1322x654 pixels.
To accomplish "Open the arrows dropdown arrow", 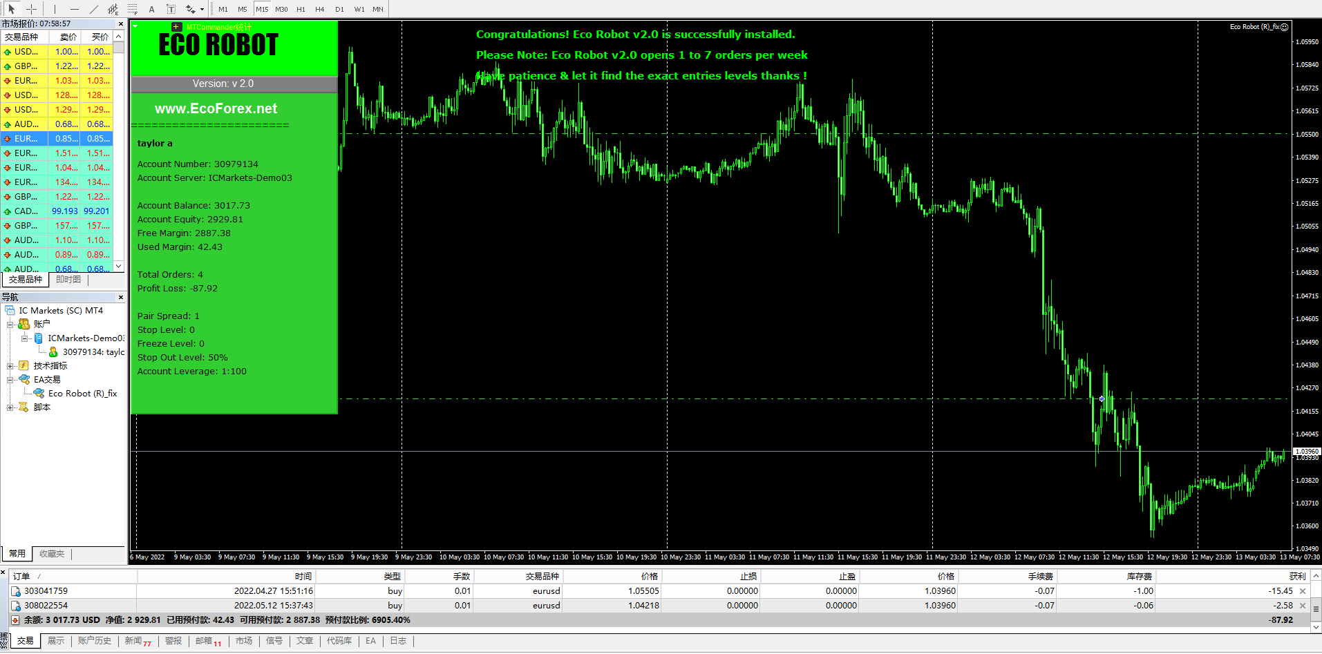I will coord(202,10).
